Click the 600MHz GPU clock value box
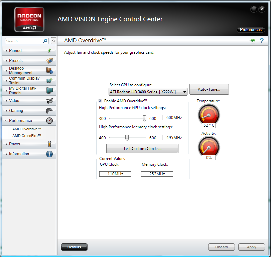 tap(174, 118)
